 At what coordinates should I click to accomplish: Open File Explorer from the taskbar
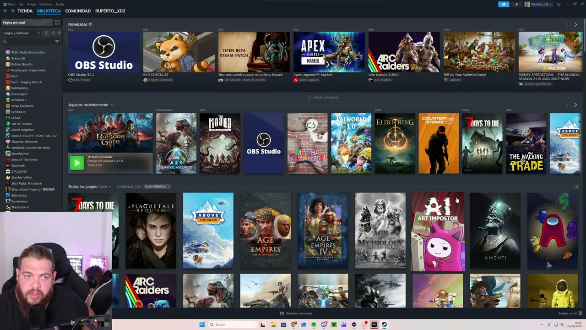(x=273, y=324)
